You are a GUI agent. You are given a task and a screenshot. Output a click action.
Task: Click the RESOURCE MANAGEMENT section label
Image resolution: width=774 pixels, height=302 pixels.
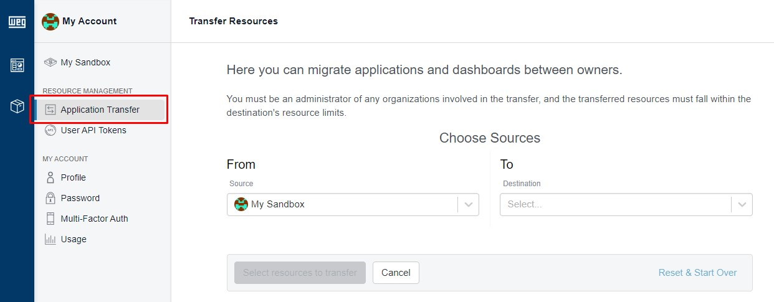pos(87,91)
